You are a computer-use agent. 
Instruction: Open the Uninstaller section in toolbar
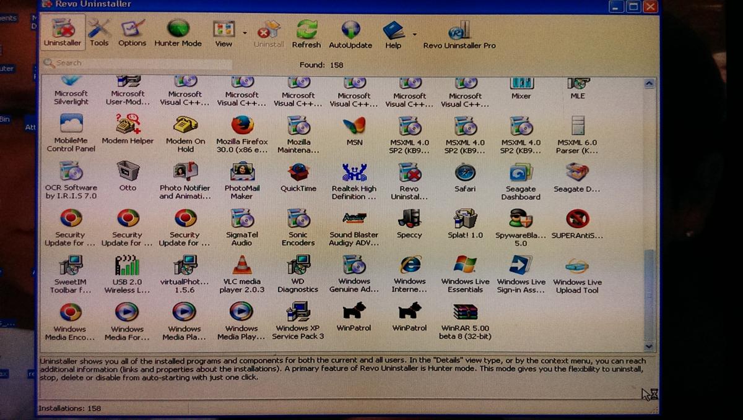[63, 32]
